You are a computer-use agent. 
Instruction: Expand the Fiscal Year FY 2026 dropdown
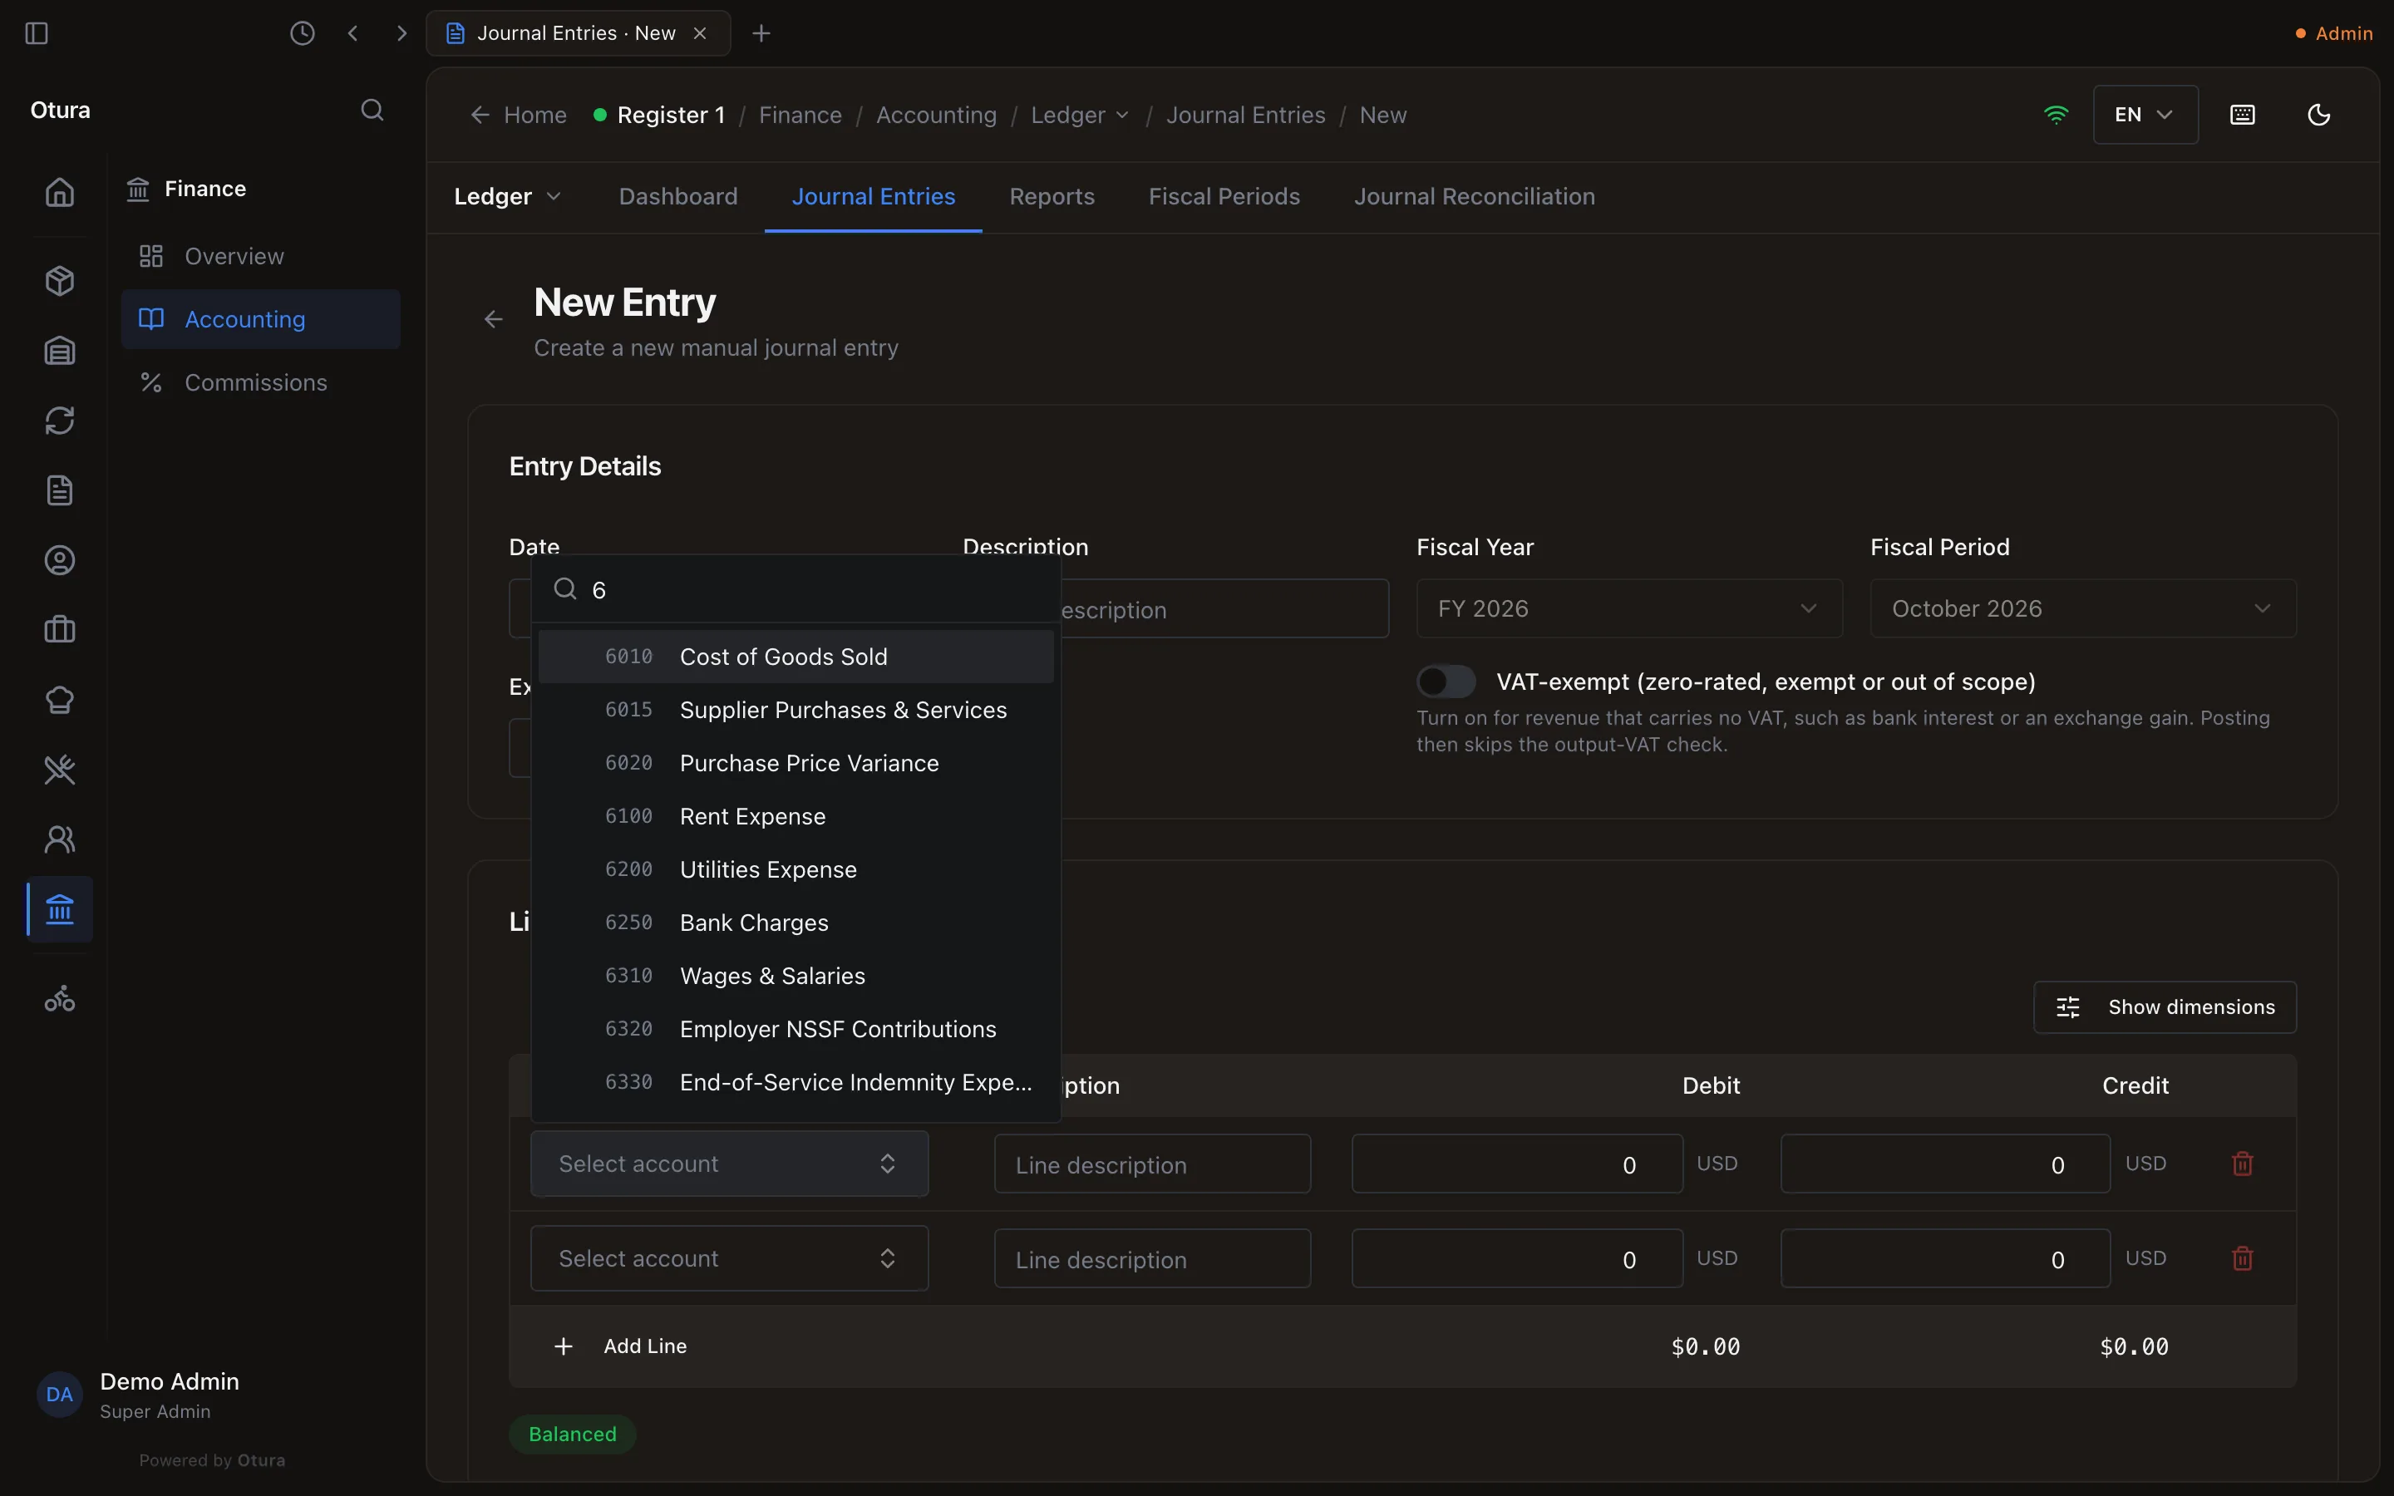(x=1629, y=608)
